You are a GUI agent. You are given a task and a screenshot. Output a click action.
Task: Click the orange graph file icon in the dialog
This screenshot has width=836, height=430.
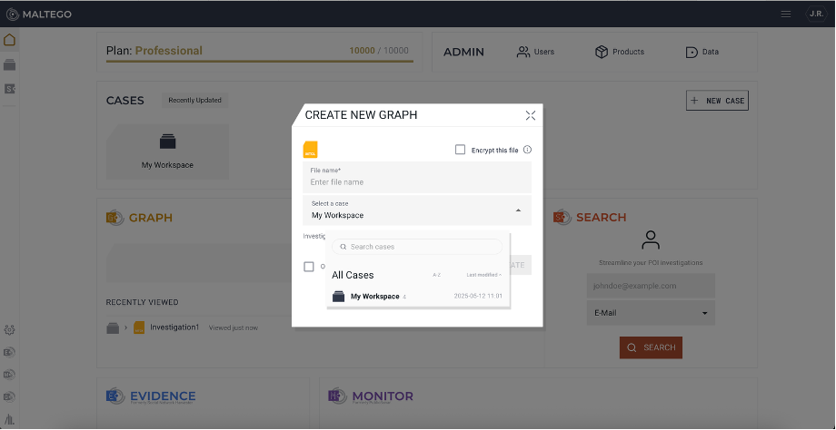(310, 150)
